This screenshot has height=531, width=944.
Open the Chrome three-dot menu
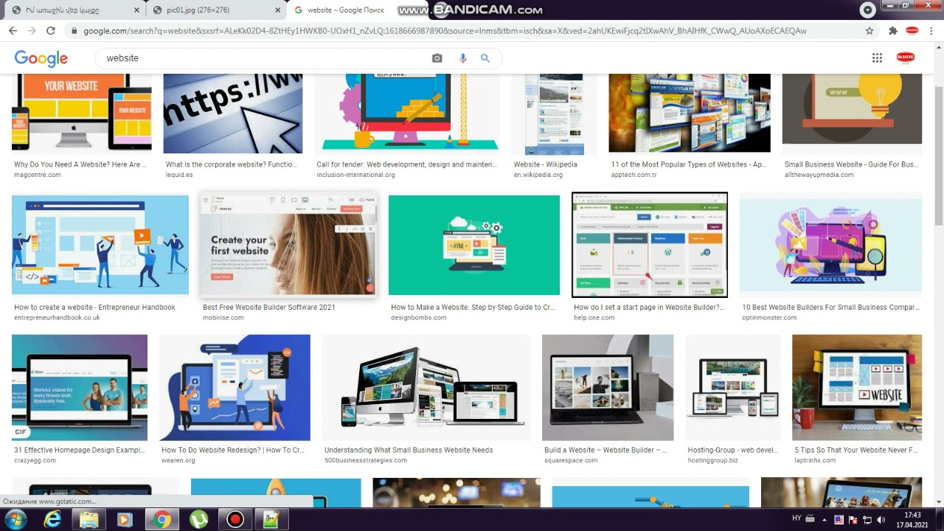click(x=931, y=31)
